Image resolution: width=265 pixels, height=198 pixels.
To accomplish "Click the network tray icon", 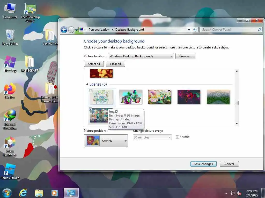I will pyautogui.click(x=233, y=193).
